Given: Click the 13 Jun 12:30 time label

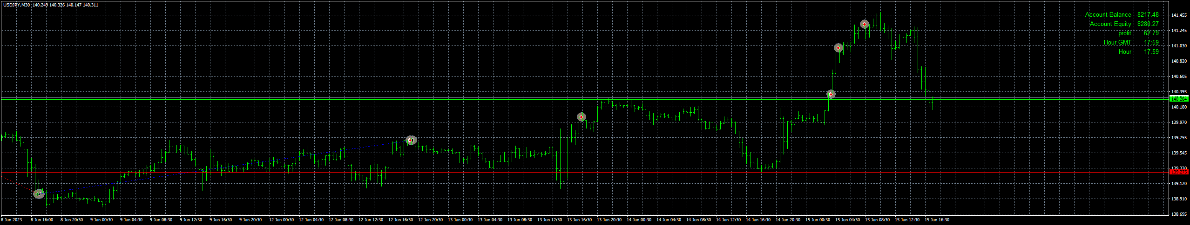Looking at the screenshot, I should click(549, 220).
